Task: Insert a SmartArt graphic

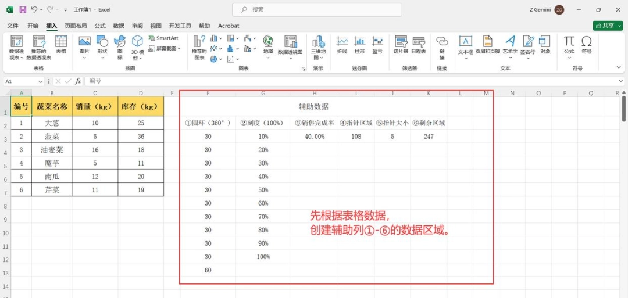Action: coord(163,38)
